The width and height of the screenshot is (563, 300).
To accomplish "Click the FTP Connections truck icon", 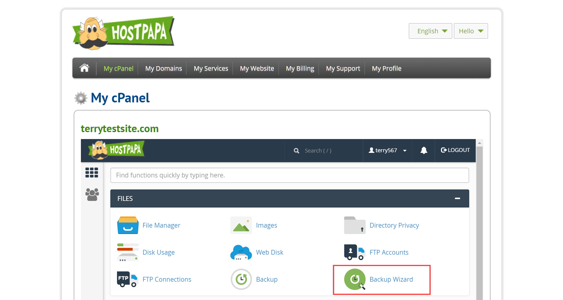I will pos(128,279).
